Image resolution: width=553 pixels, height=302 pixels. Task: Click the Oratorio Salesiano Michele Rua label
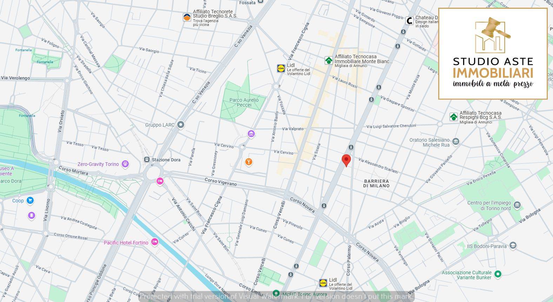click(x=429, y=142)
